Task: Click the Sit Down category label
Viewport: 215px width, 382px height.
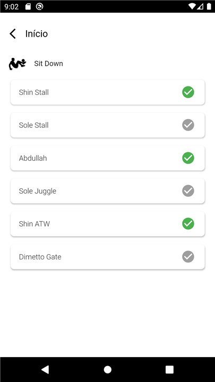Action: pyautogui.click(x=48, y=64)
